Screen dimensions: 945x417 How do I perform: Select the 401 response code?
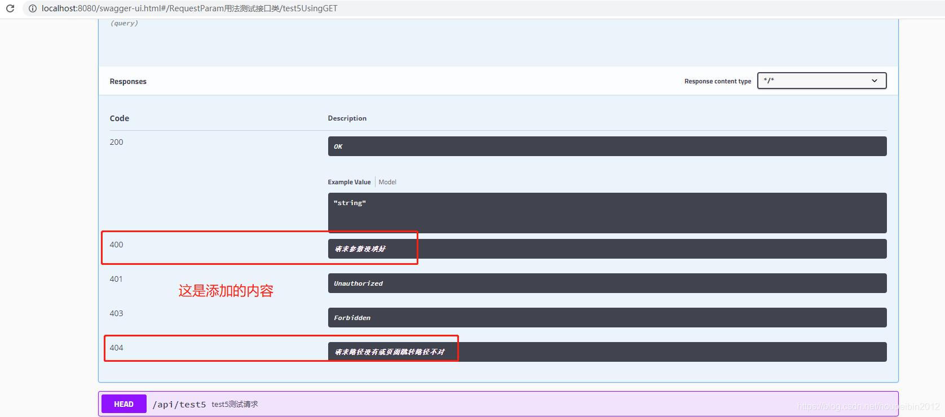(116, 279)
